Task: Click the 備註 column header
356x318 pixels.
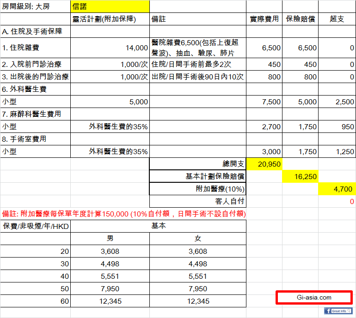Action: [x=198, y=19]
